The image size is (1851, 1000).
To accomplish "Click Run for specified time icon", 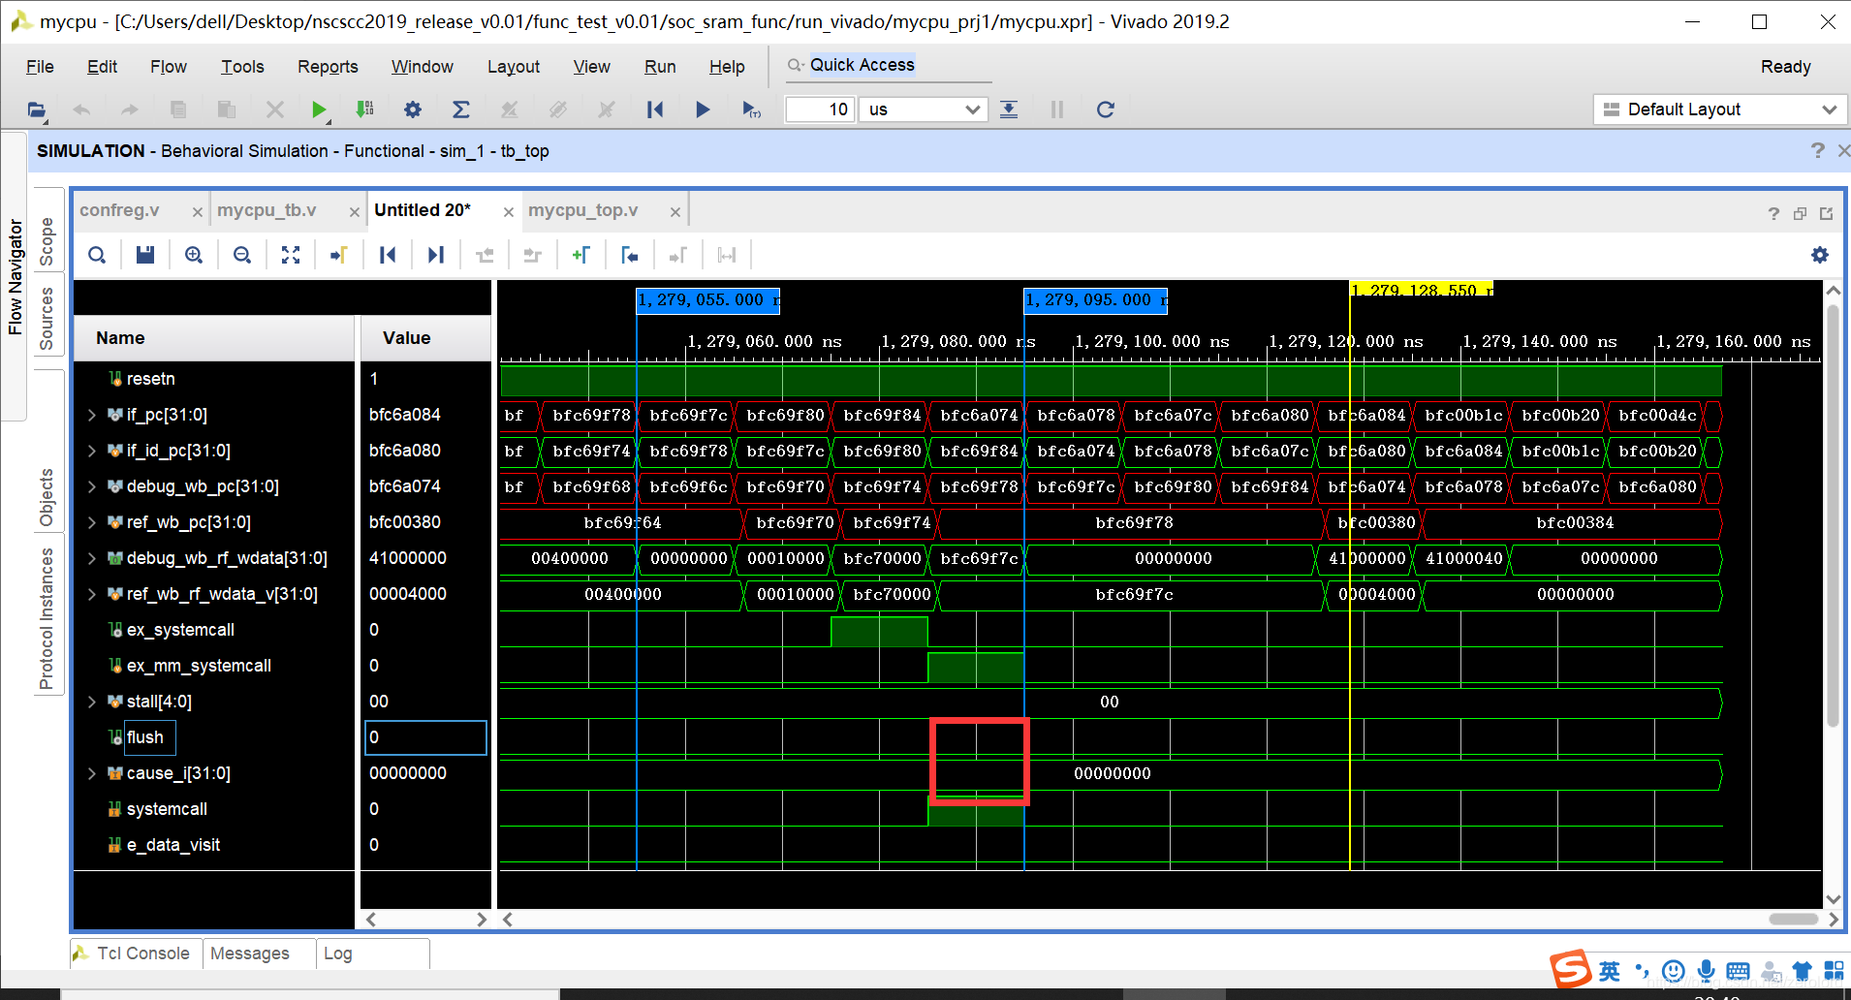I will click(x=751, y=109).
